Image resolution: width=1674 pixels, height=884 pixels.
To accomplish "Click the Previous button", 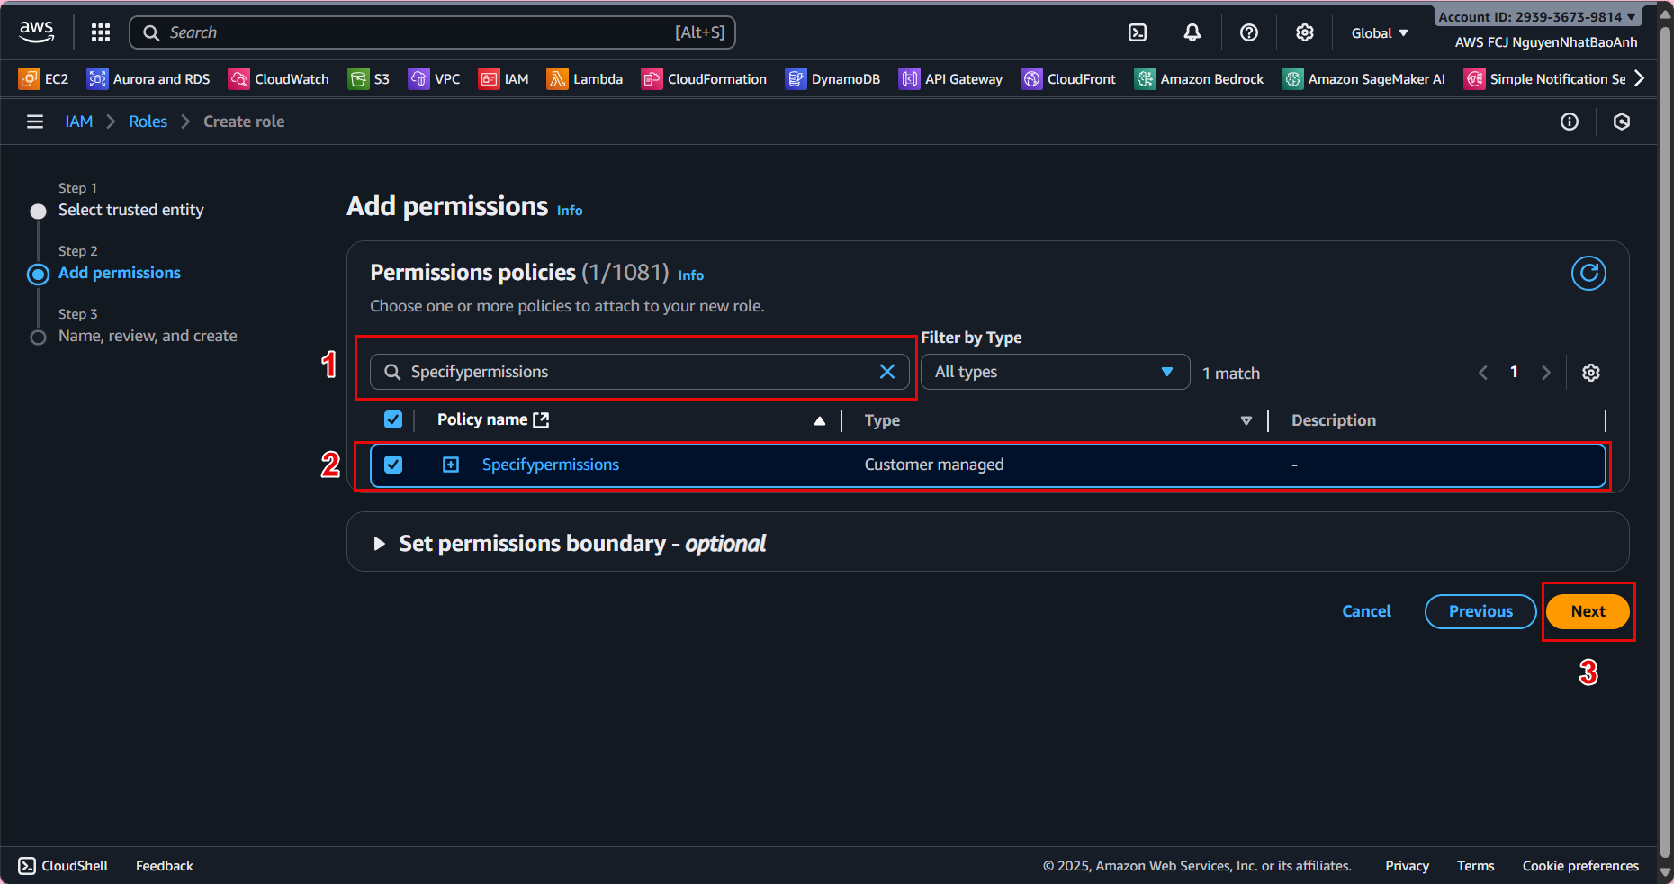I will pyautogui.click(x=1480, y=611).
